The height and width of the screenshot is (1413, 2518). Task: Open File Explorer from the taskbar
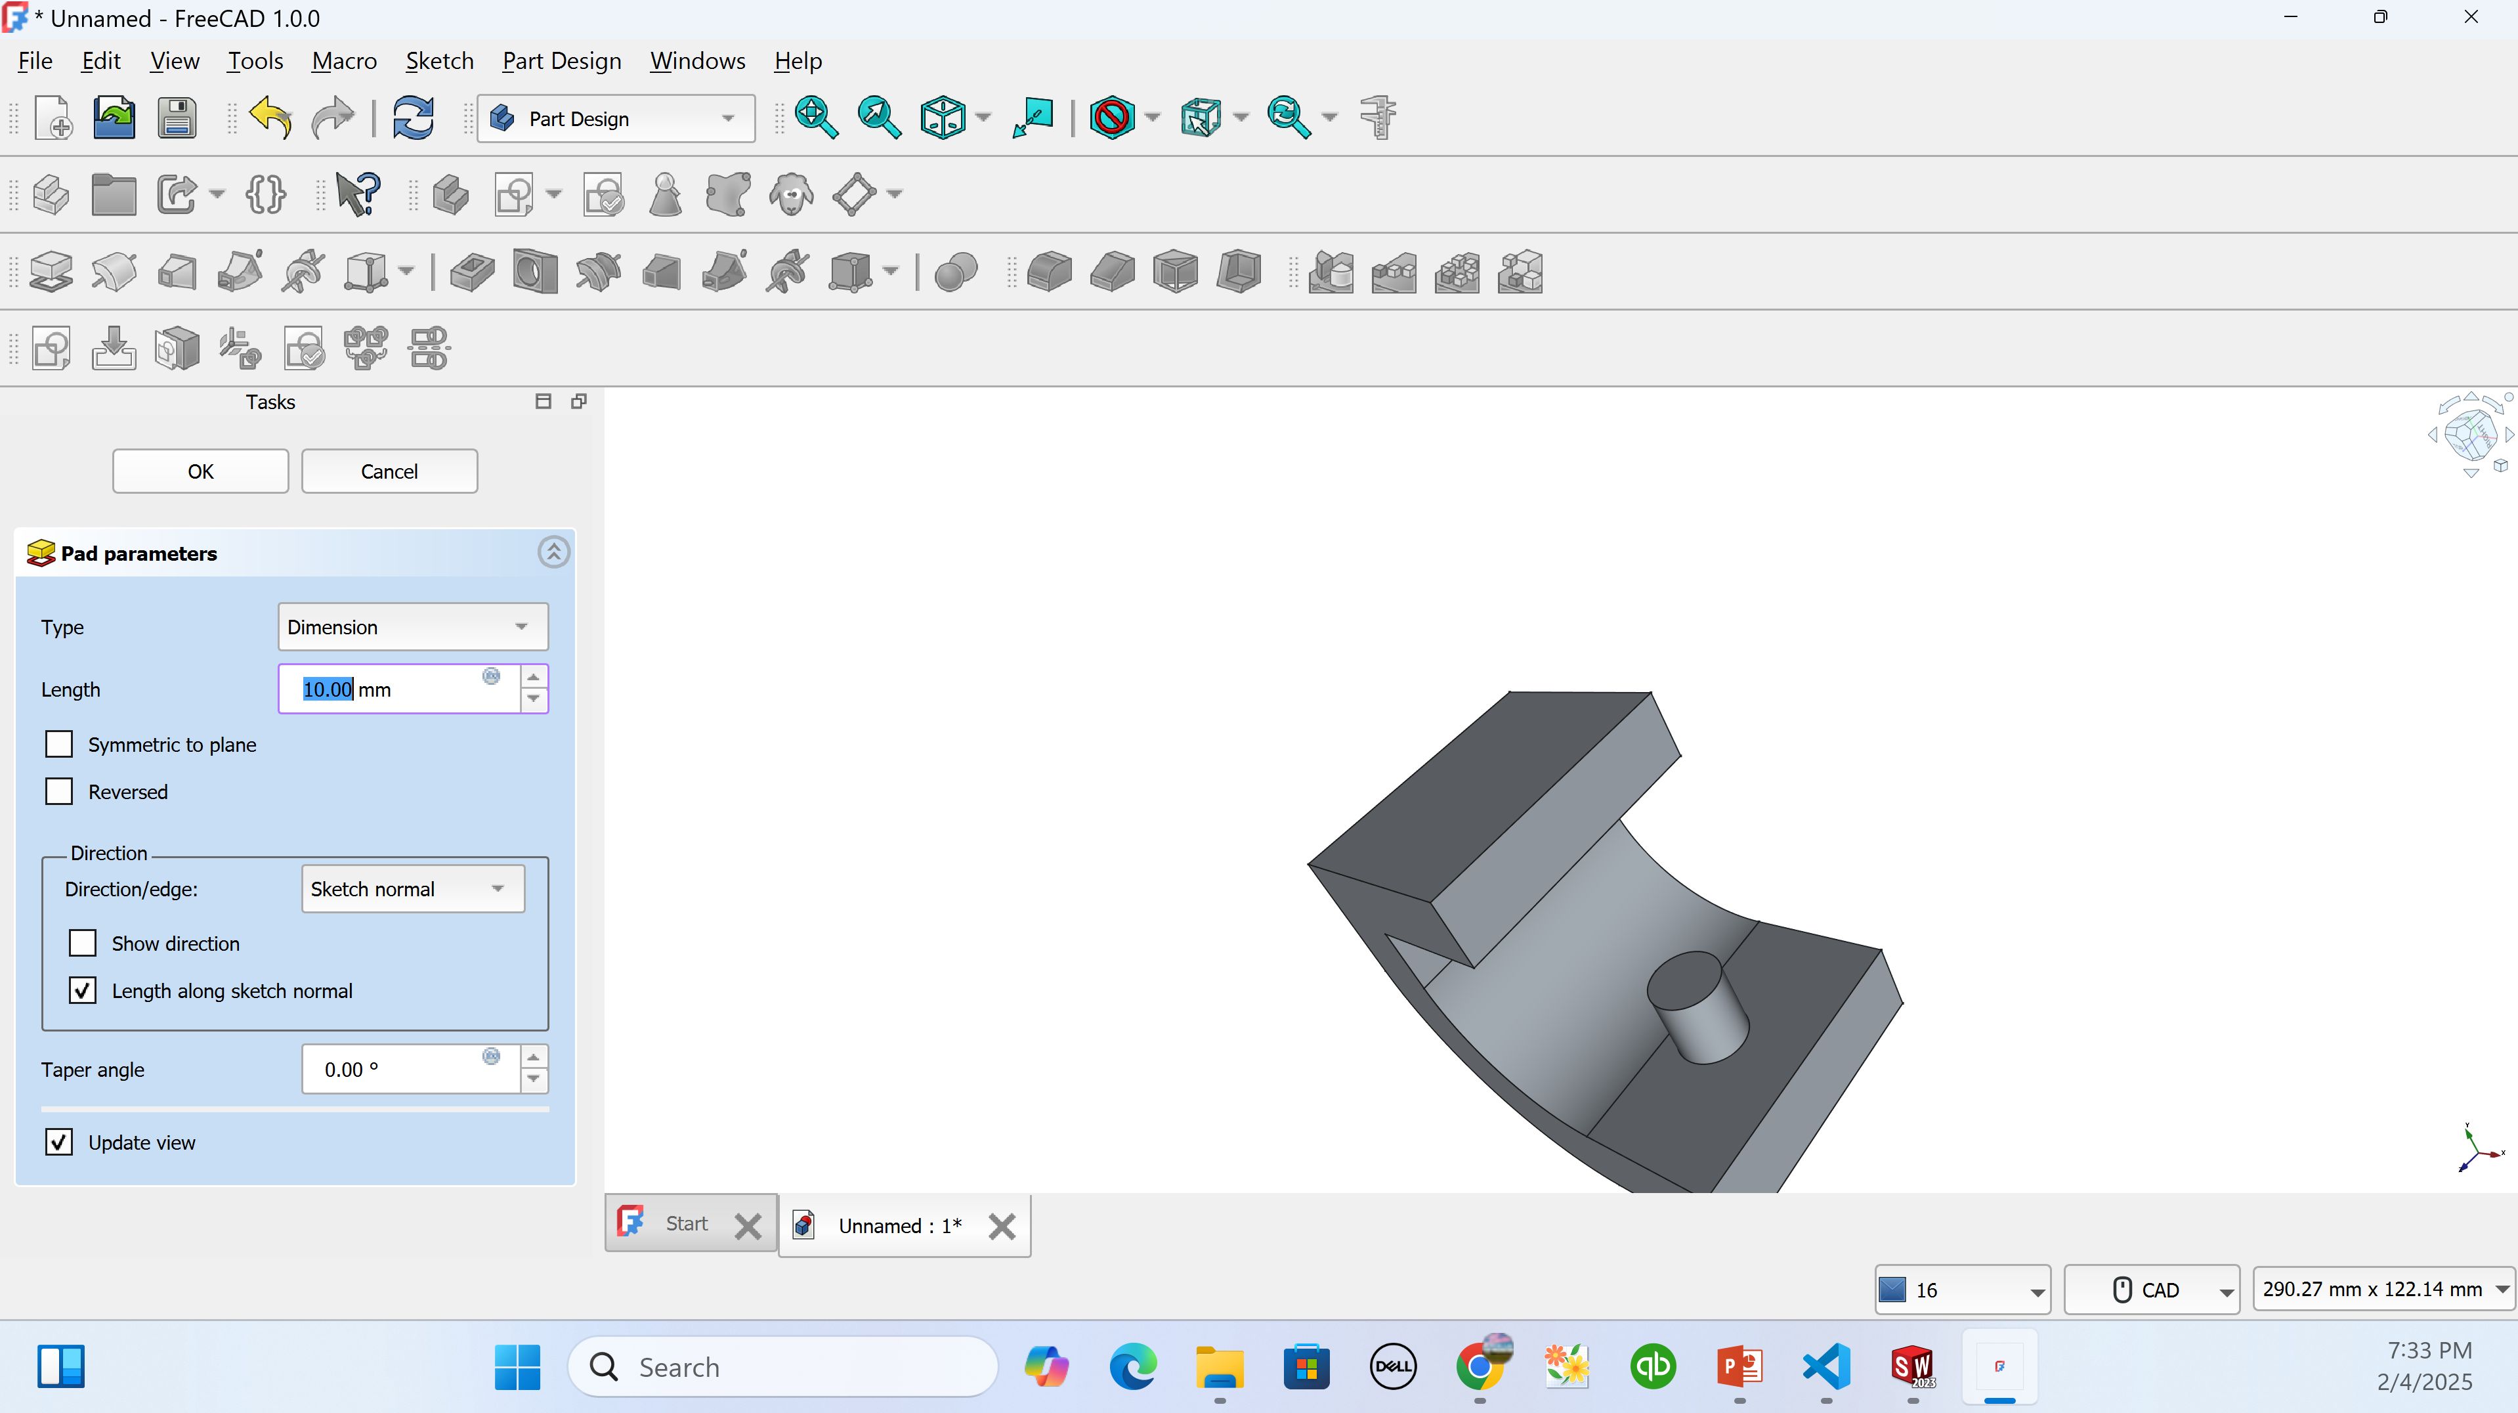tap(1220, 1366)
